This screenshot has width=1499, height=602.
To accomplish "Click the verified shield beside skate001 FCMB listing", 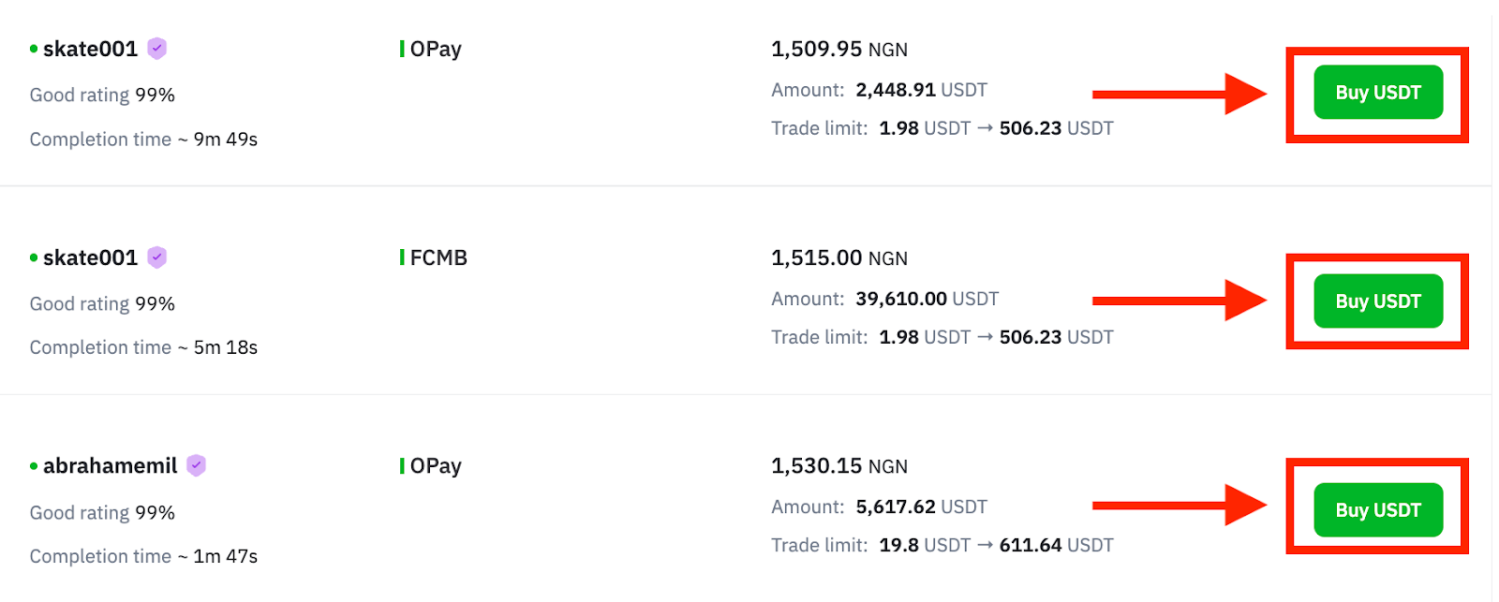I will [x=157, y=257].
